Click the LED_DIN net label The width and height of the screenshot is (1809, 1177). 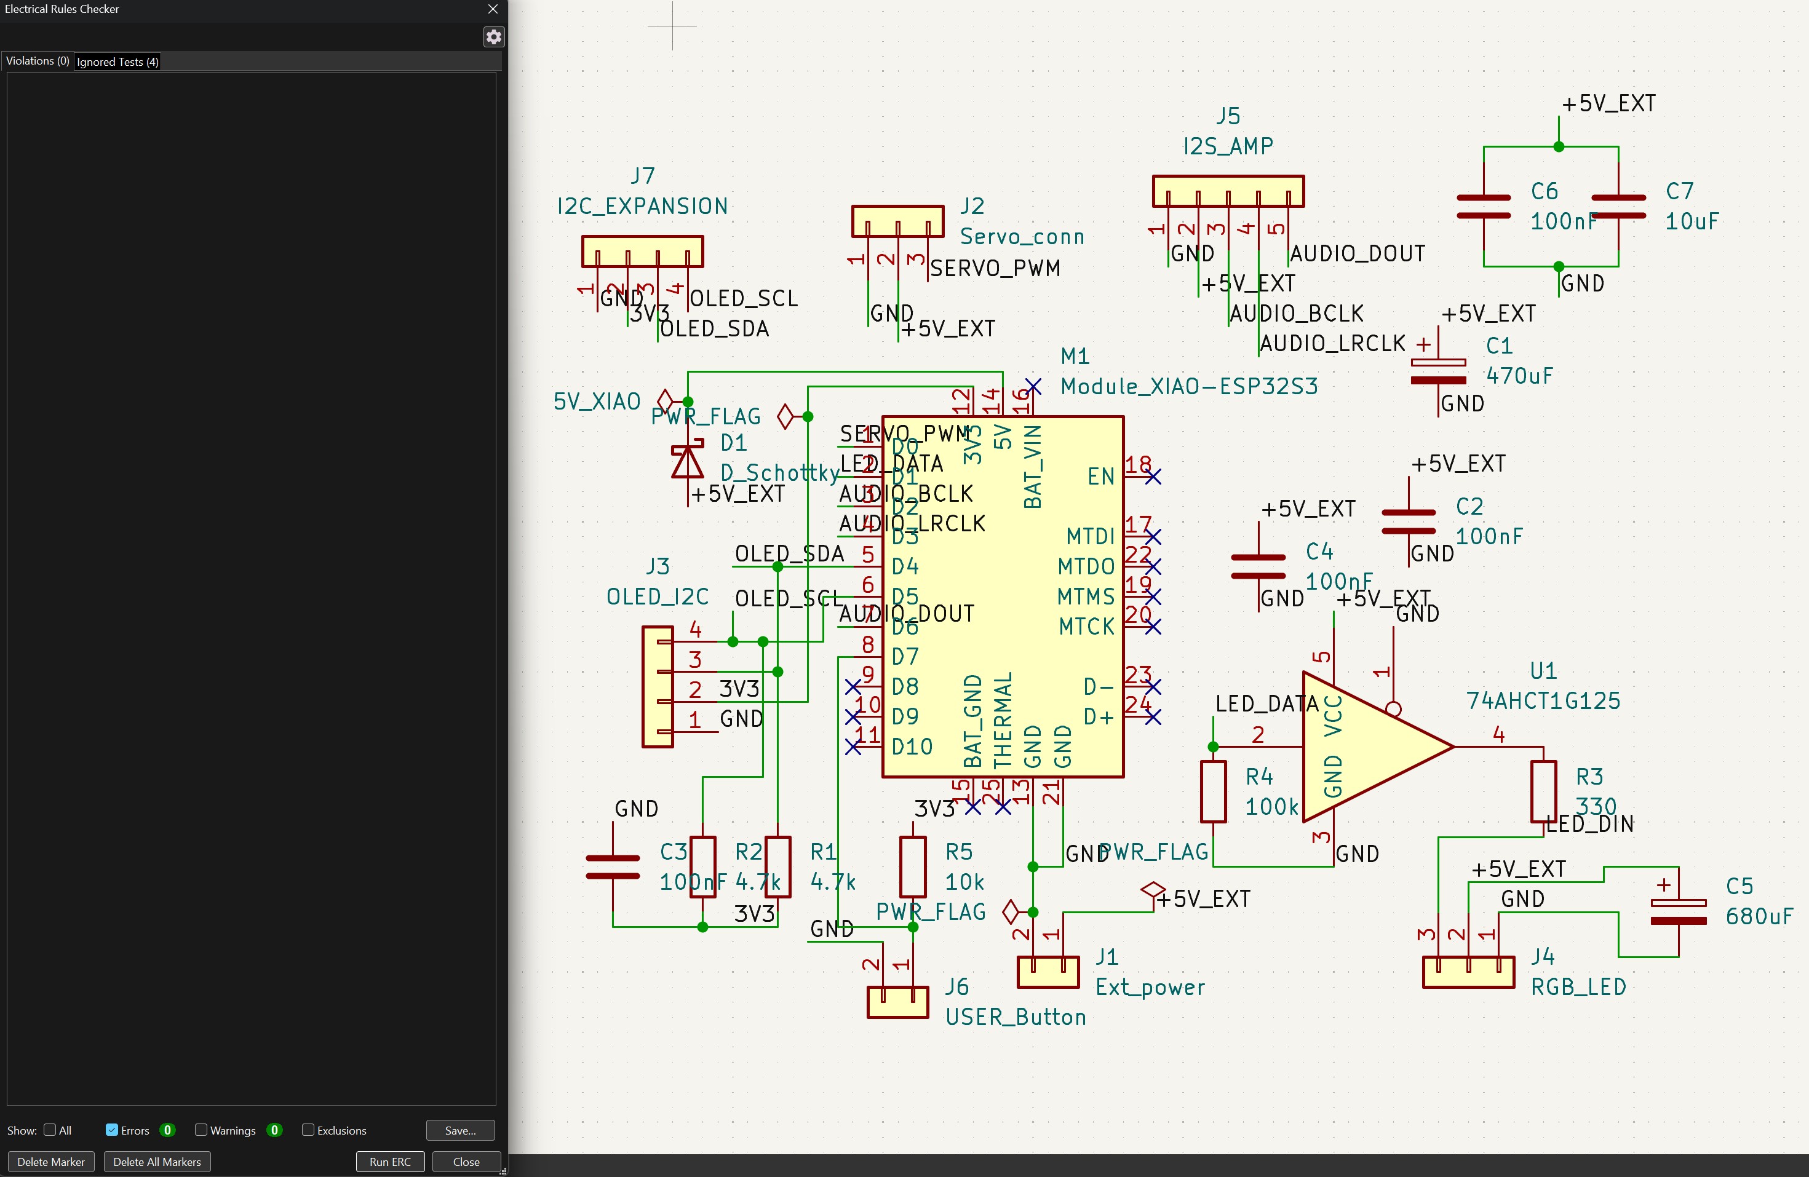coord(1590,823)
